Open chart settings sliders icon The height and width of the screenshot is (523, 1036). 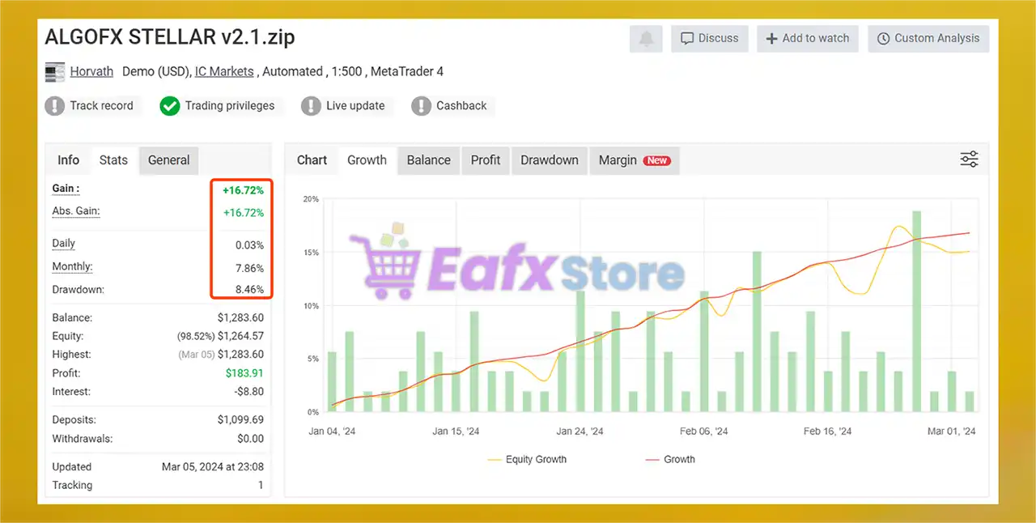(x=969, y=159)
